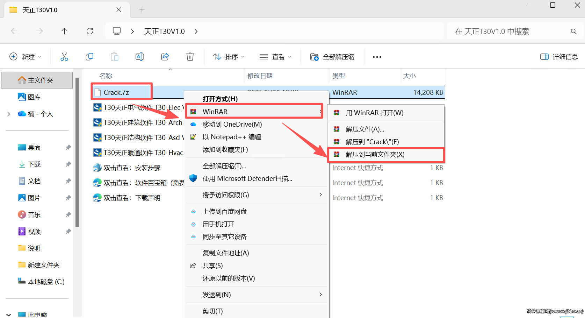Click the 全部解压缩 toolbar button
This screenshot has width=585, height=318.
[332, 57]
